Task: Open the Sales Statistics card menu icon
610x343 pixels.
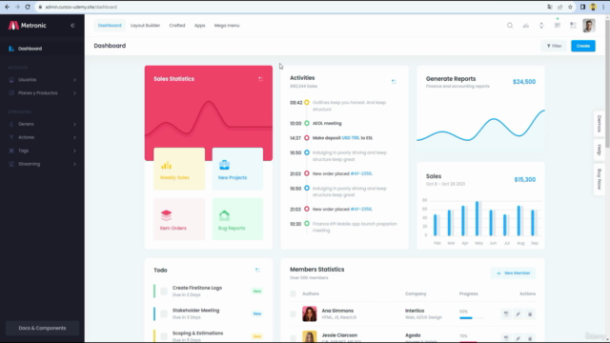Action: coord(260,79)
